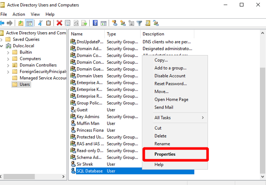Click the tree pane's horizontal scroll right arrow
The width and height of the screenshot is (266, 185).
pyautogui.click(x=63, y=177)
